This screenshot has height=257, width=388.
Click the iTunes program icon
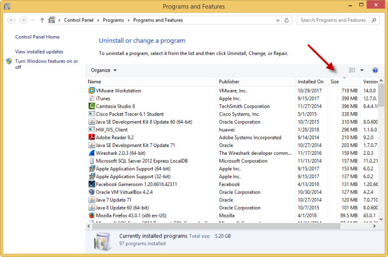click(x=91, y=98)
